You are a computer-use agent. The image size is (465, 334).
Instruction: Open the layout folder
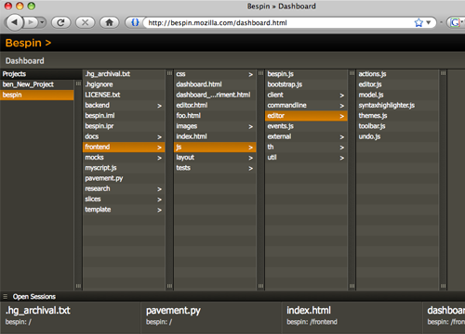[x=215, y=158]
